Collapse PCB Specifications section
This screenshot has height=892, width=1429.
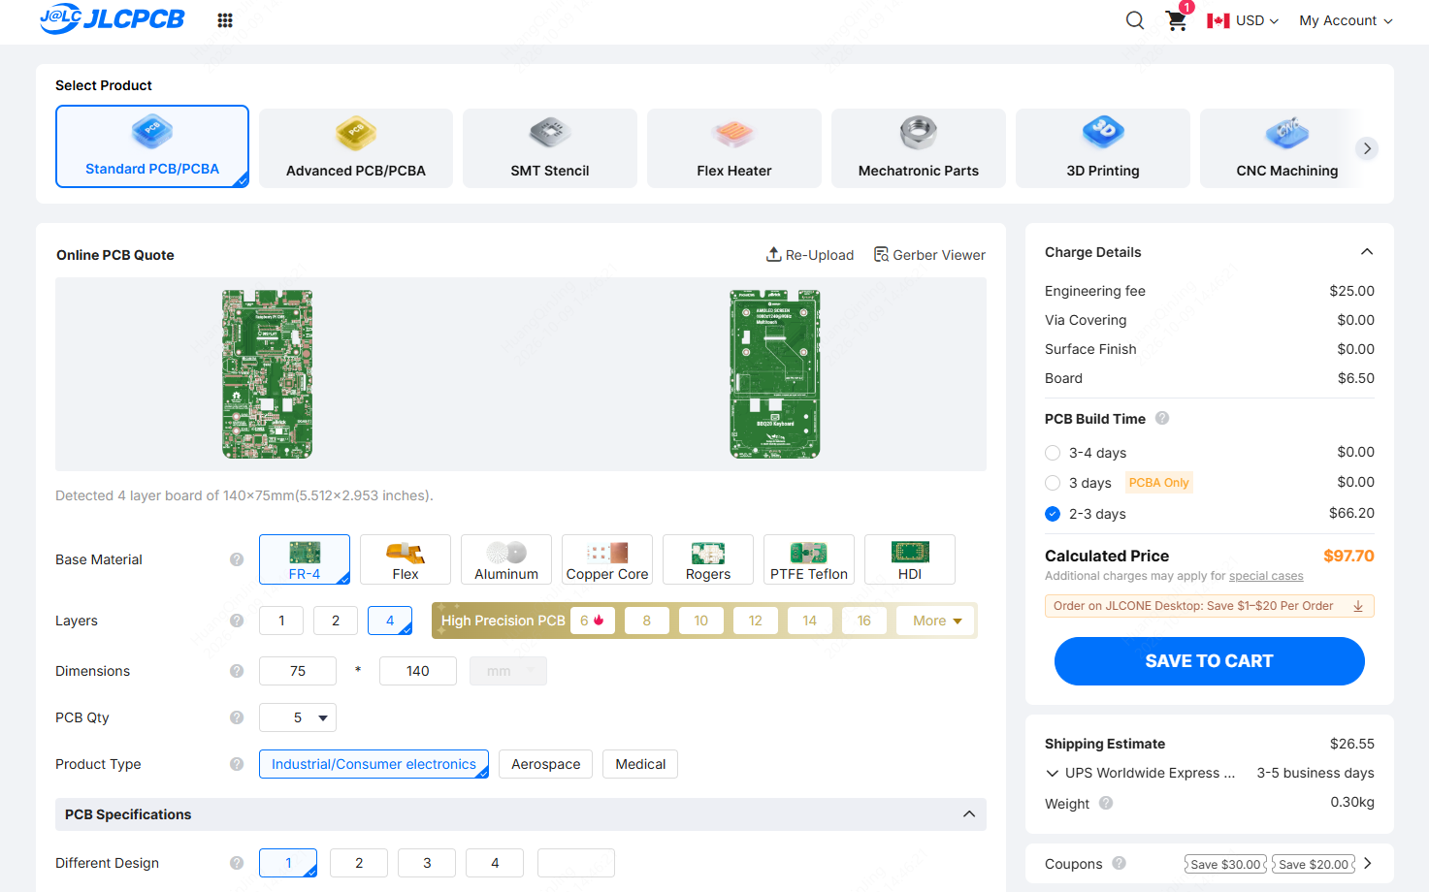tap(969, 814)
